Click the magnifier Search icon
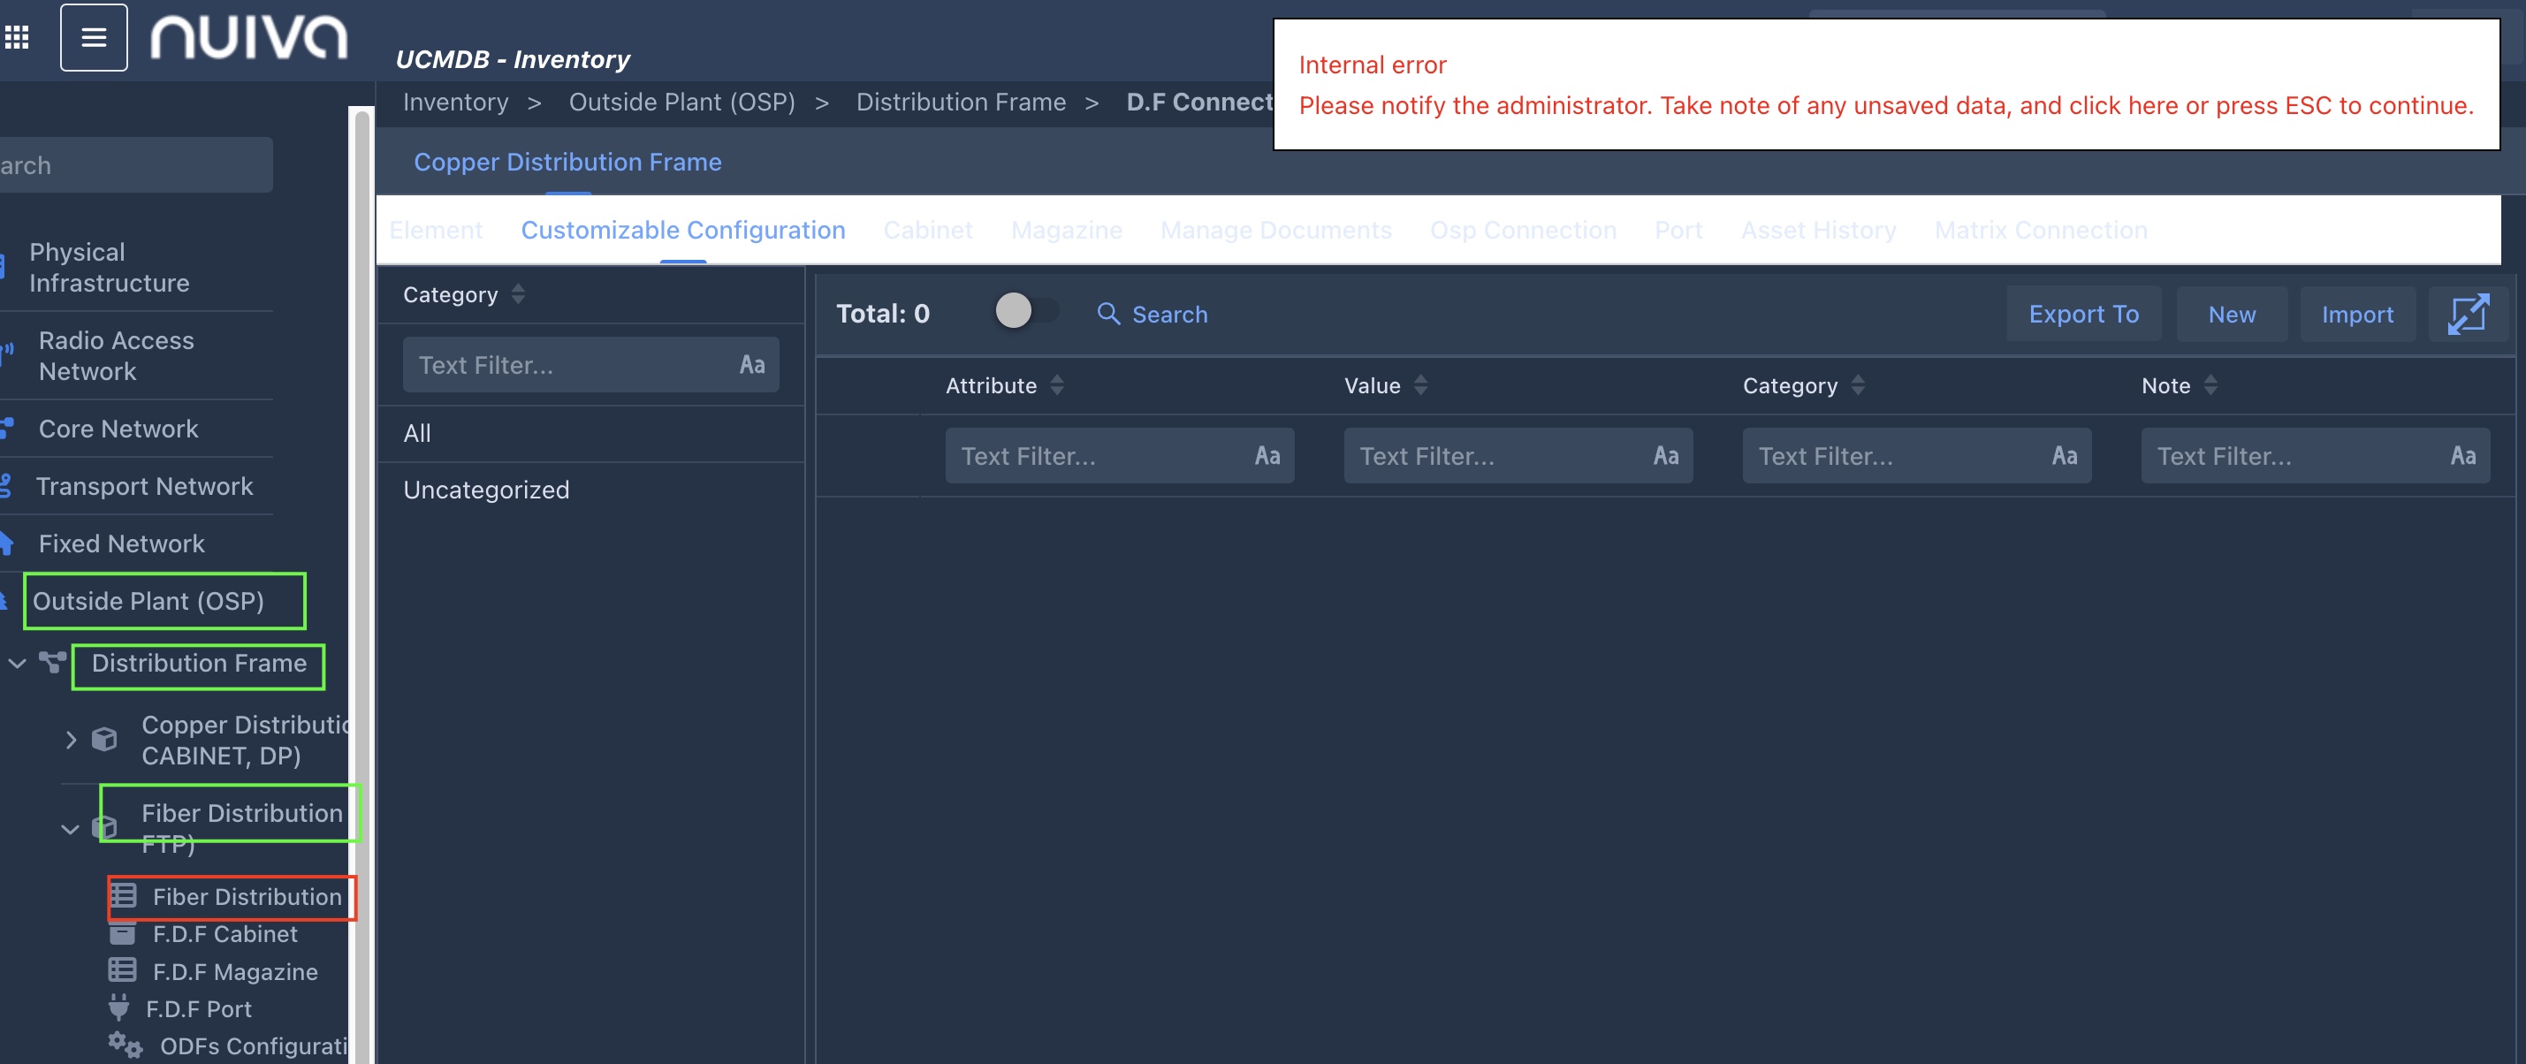The image size is (2526, 1064). (1108, 314)
